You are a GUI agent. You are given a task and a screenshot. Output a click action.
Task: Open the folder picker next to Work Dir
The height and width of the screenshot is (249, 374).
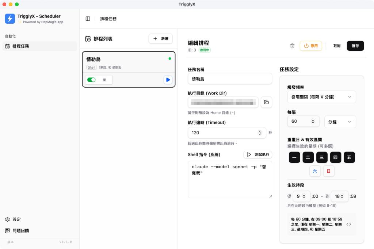point(266,102)
